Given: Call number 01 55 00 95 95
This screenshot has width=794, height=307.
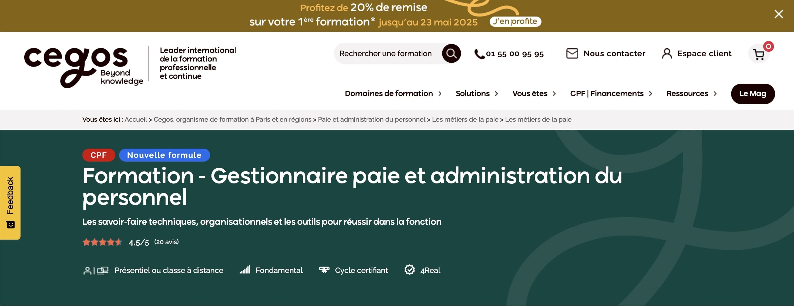Looking at the screenshot, I should (514, 54).
